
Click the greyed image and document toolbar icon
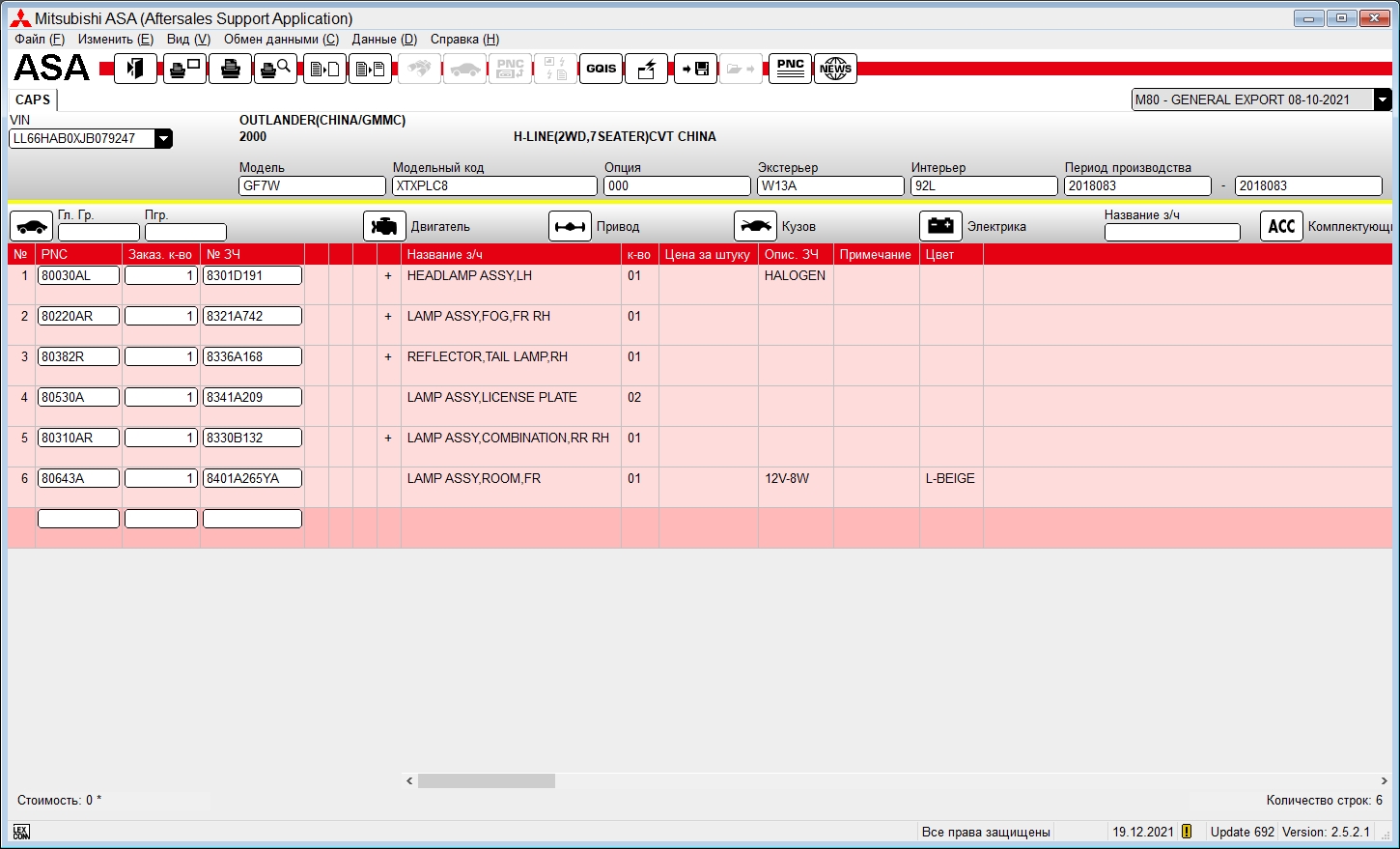coord(555,69)
